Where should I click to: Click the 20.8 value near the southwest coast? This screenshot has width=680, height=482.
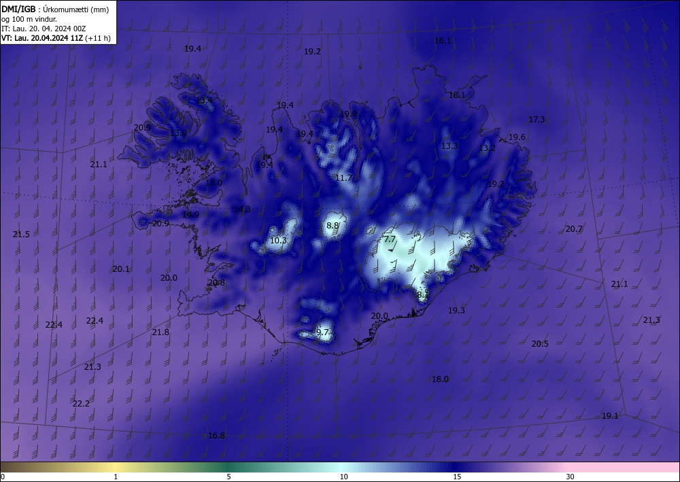click(x=216, y=283)
